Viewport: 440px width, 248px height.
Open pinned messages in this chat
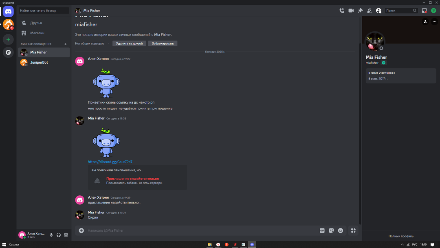(360, 11)
